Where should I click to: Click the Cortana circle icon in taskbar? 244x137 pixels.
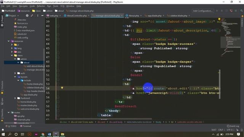16,134
